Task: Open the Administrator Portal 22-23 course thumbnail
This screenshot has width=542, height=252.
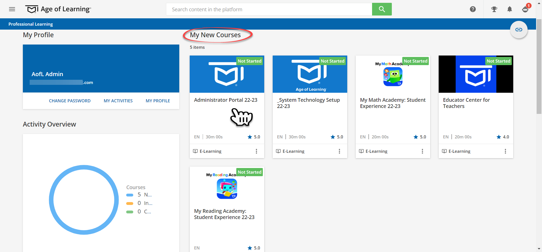Action: click(227, 74)
